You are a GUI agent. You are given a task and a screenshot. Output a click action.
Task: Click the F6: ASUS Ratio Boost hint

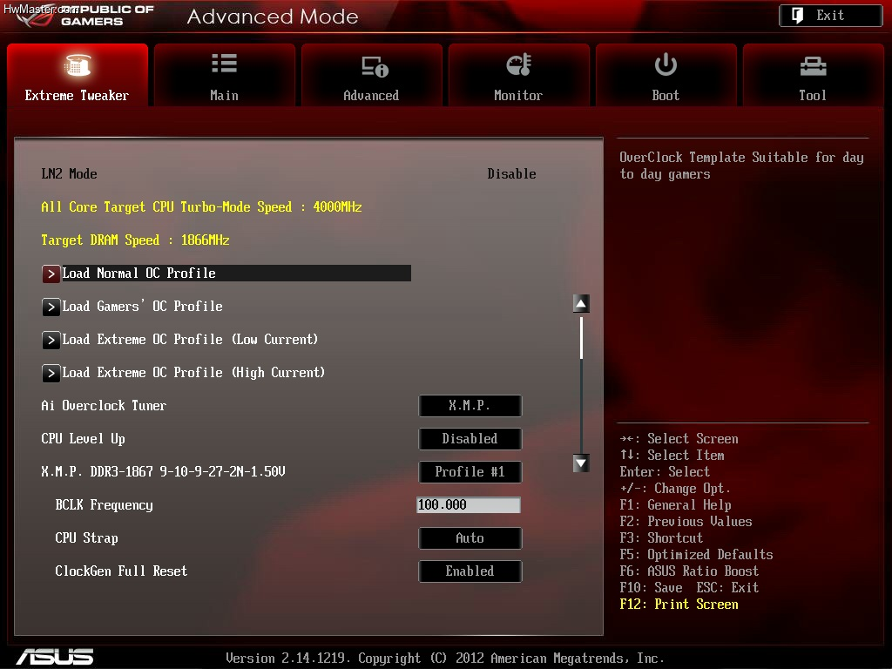tap(690, 571)
